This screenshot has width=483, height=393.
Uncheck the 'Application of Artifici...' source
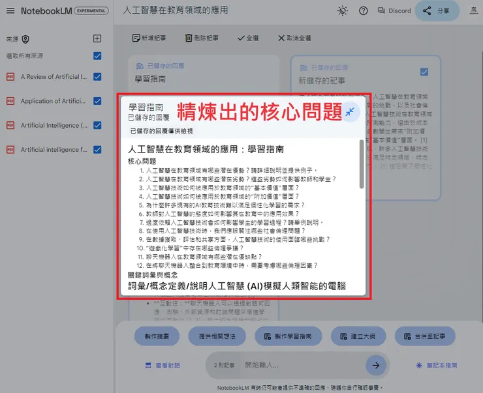[97, 101]
